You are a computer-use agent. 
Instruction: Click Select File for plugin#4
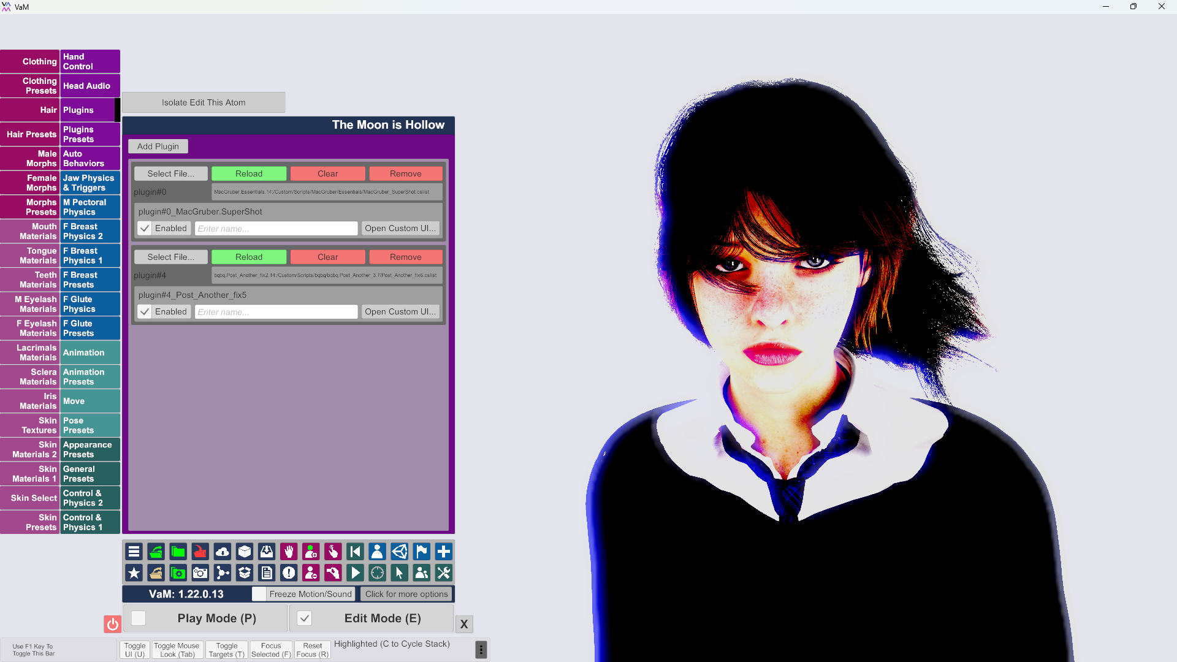[171, 257]
